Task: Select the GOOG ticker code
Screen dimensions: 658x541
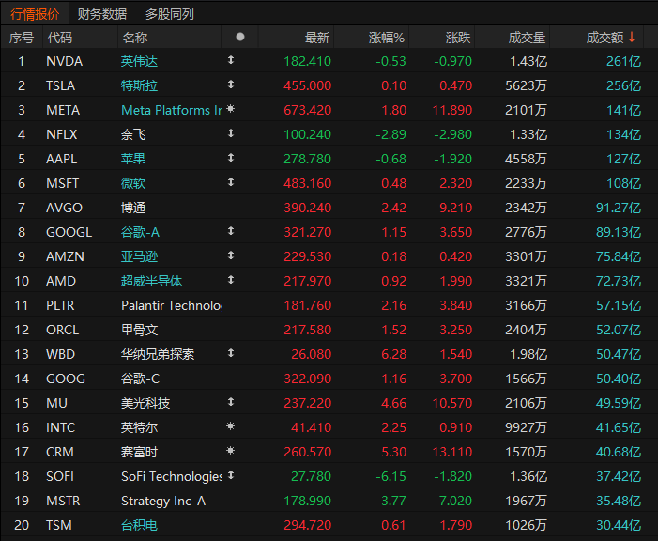Action: tap(66, 379)
